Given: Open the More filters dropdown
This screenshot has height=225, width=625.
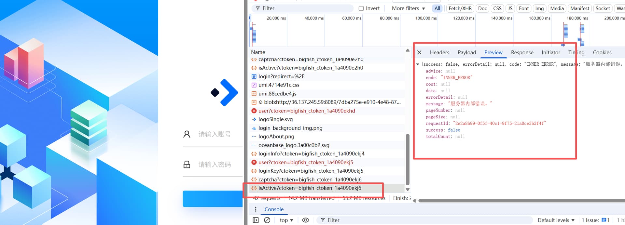Looking at the screenshot, I should (x=408, y=8).
